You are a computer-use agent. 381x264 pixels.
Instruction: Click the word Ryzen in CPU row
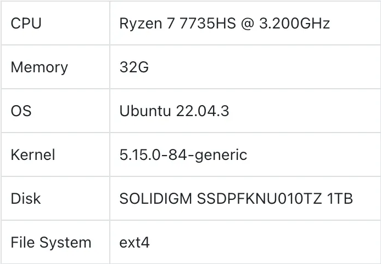pos(141,24)
